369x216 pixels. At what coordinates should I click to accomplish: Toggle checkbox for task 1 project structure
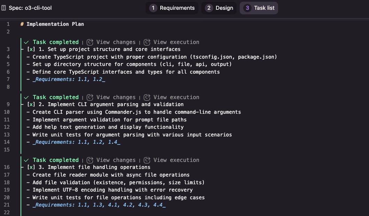31,50
